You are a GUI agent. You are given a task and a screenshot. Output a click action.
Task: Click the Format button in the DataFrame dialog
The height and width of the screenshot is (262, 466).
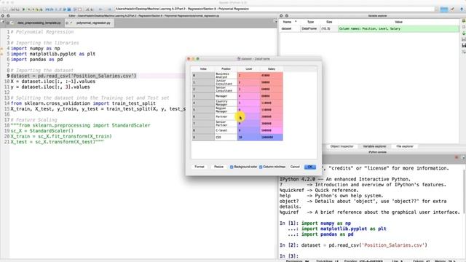pos(200,167)
